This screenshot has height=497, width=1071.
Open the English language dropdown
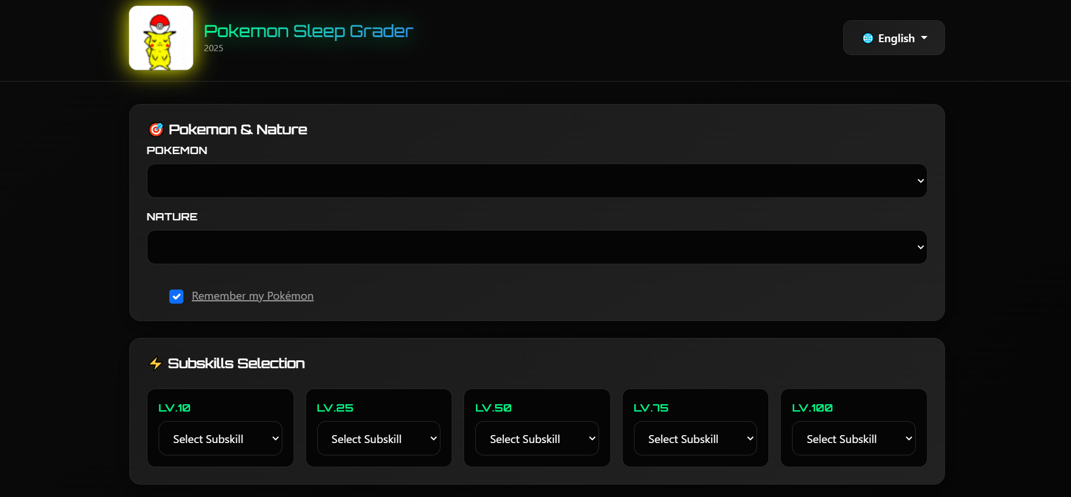(894, 38)
